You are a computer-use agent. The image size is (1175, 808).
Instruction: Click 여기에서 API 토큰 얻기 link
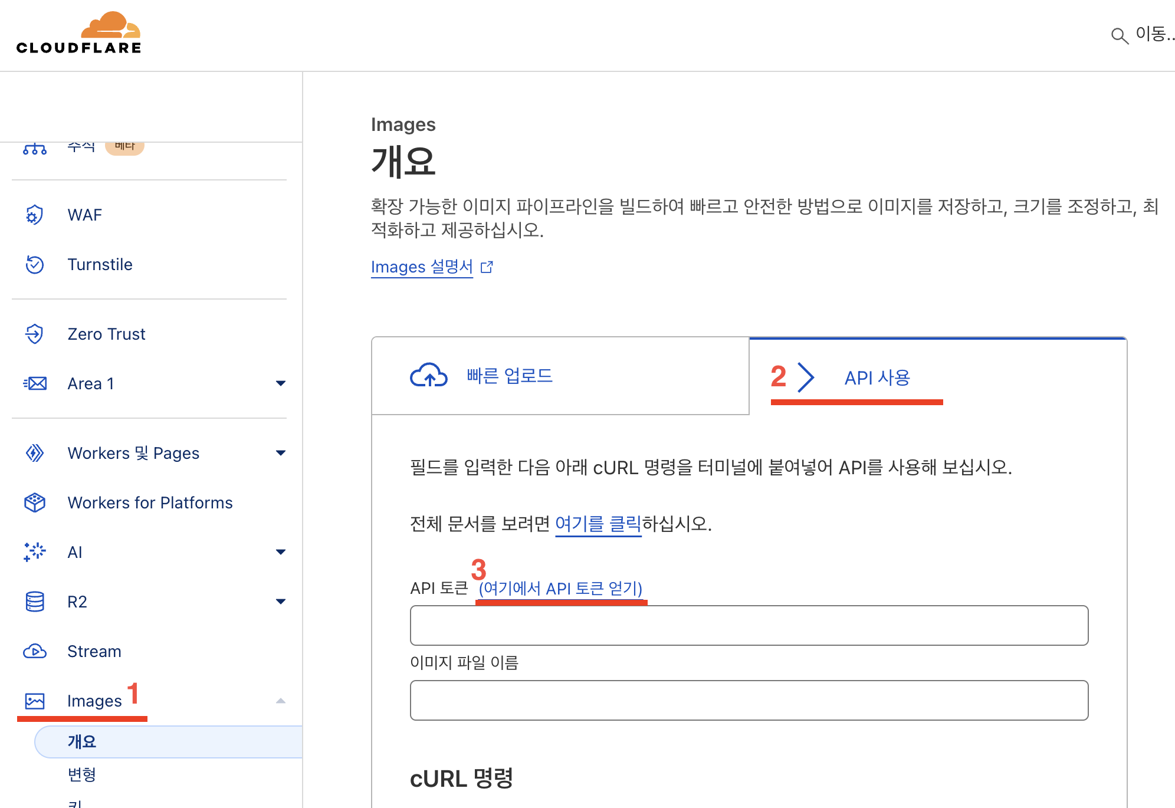[x=560, y=589]
